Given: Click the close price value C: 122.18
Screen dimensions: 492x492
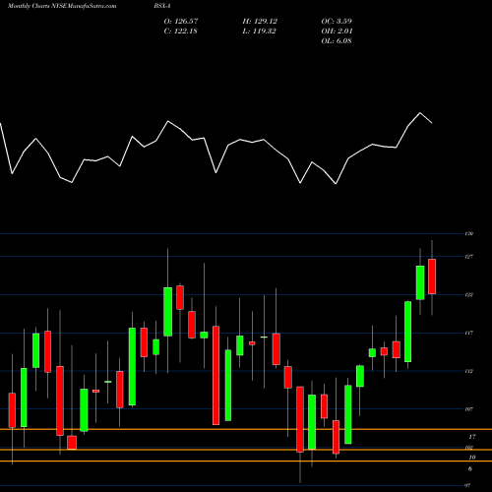Looking at the screenshot, I should 181,31.
